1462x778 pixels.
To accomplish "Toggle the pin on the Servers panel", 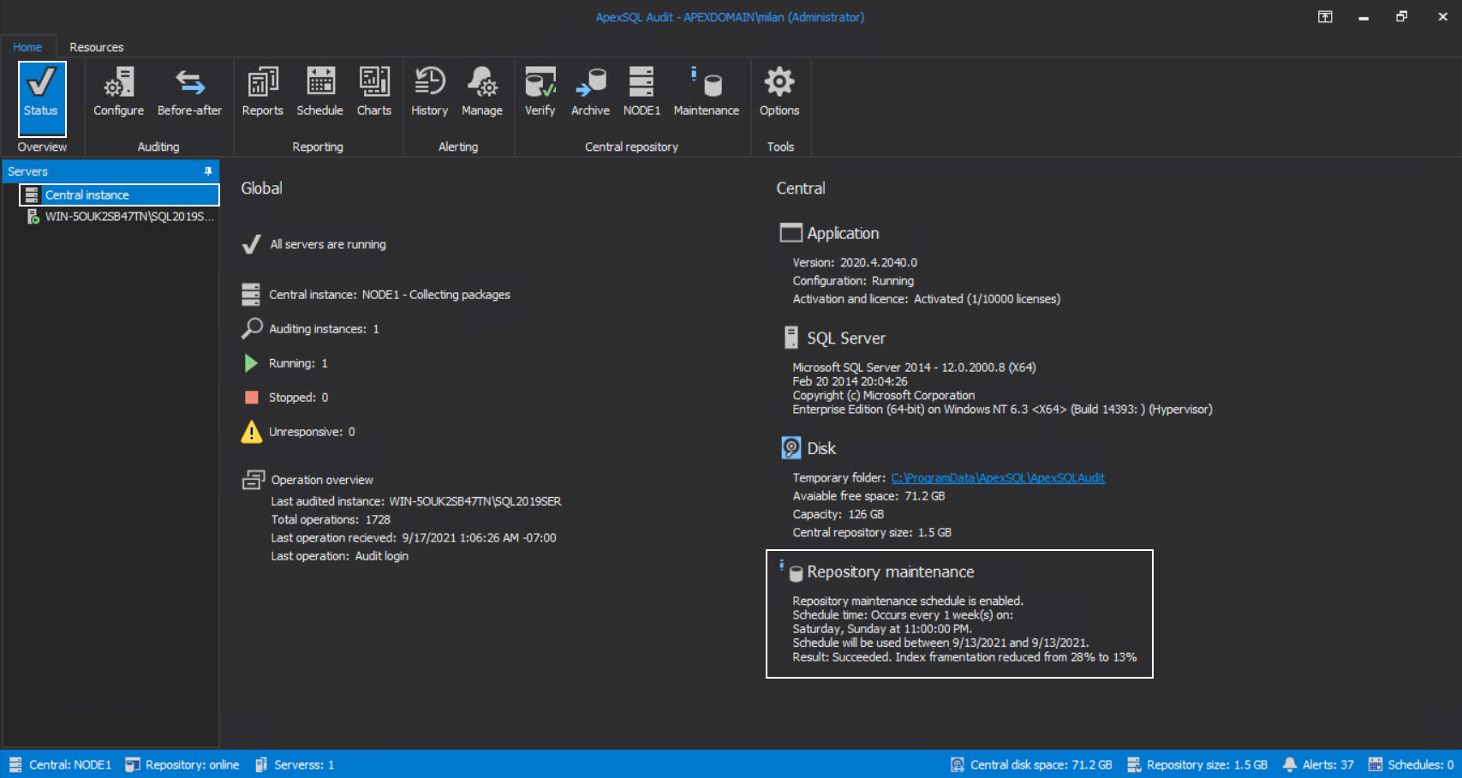I will click(x=208, y=171).
